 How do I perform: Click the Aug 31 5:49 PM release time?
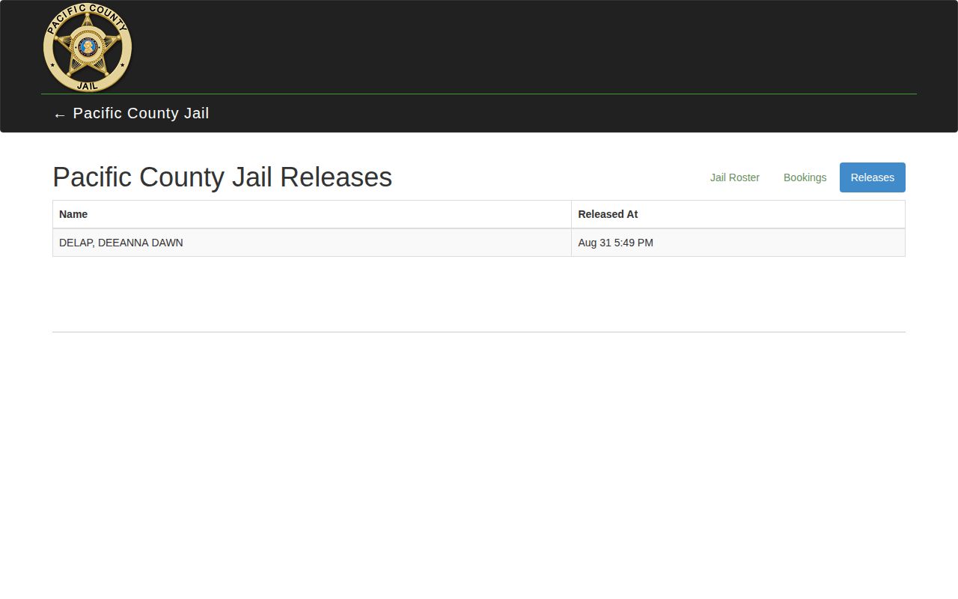(x=738, y=243)
